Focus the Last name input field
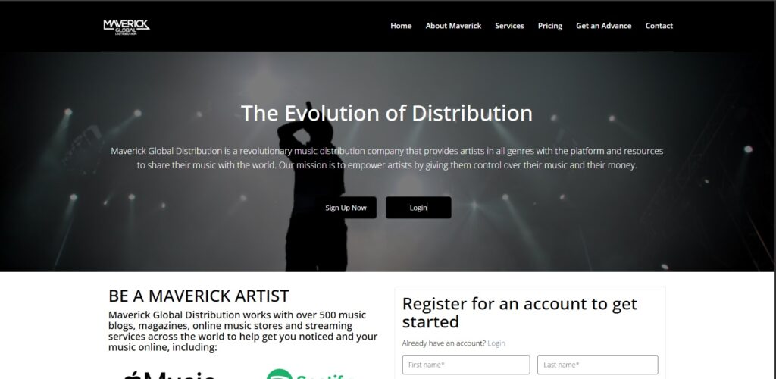 click(597, 365)
